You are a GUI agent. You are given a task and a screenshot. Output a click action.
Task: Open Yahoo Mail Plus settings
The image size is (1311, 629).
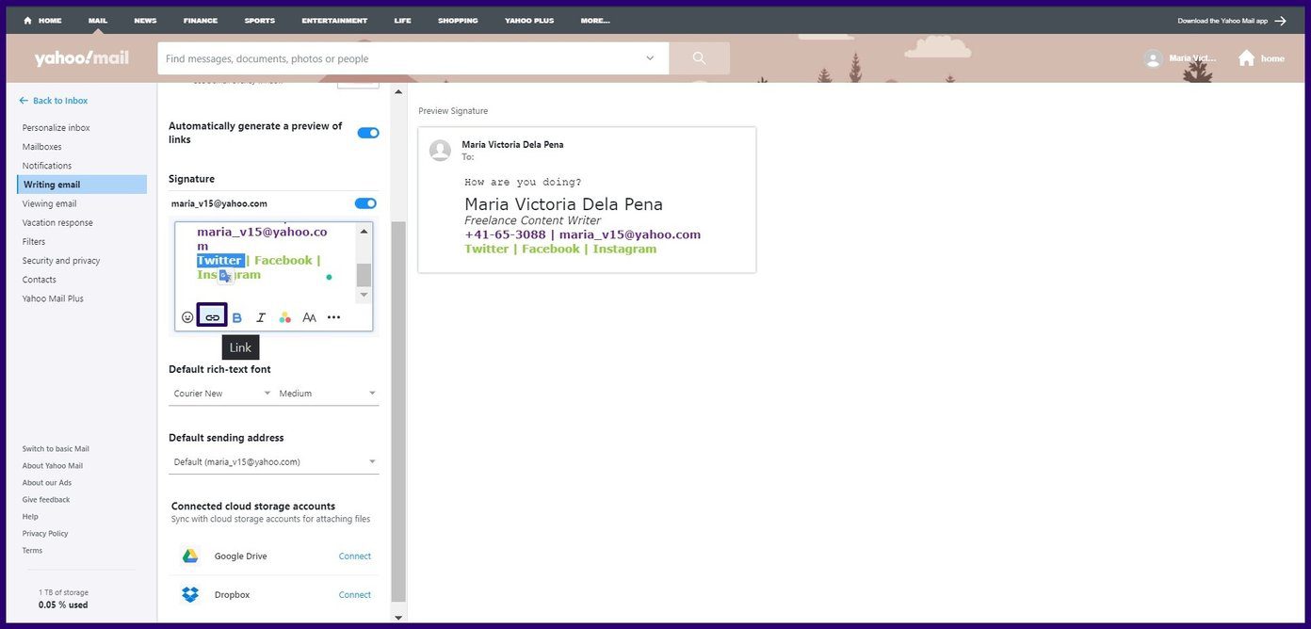53,298
